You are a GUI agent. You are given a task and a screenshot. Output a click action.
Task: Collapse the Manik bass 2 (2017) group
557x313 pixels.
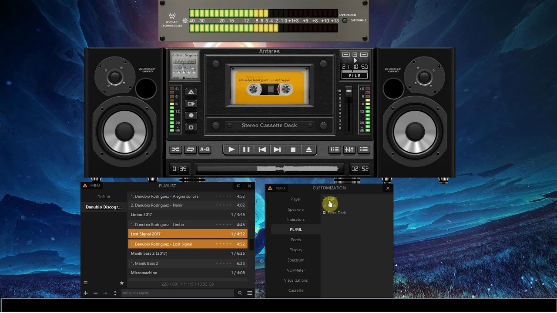coord(188,253)
